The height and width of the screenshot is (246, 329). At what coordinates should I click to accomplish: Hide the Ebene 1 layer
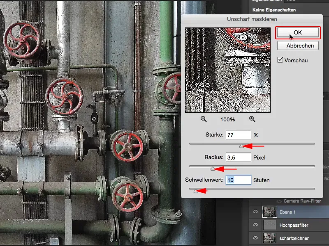[x=255, y=212]
